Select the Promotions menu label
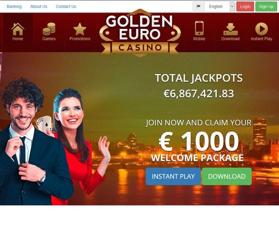279x230 pixels. (x=80, y=39)
